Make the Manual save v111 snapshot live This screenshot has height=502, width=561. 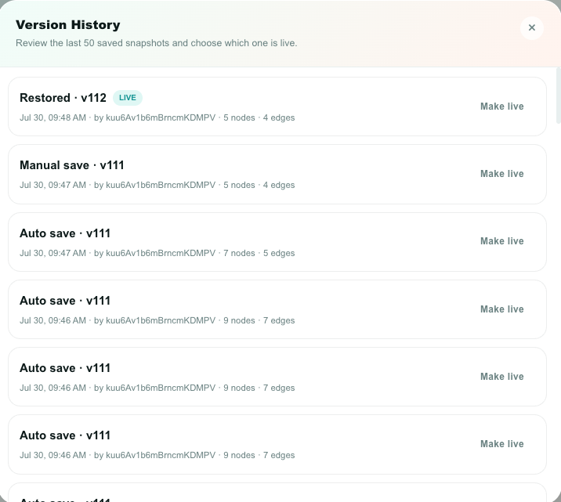(502, 174)
